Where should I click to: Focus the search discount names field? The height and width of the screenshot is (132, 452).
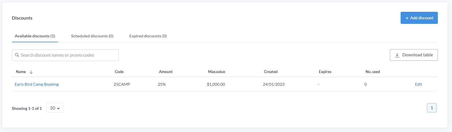pos(65,55)
